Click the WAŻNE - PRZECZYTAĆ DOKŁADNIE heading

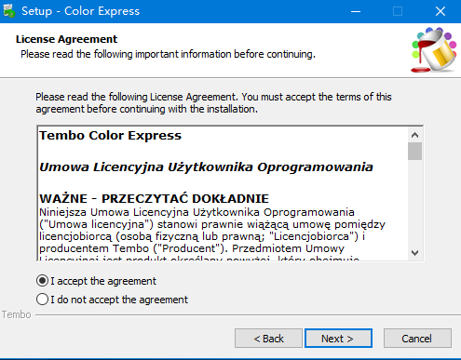click(x=154, y=198)
